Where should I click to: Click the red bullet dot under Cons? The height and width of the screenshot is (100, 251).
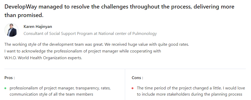pyautogui.click(x=133, y=88)
